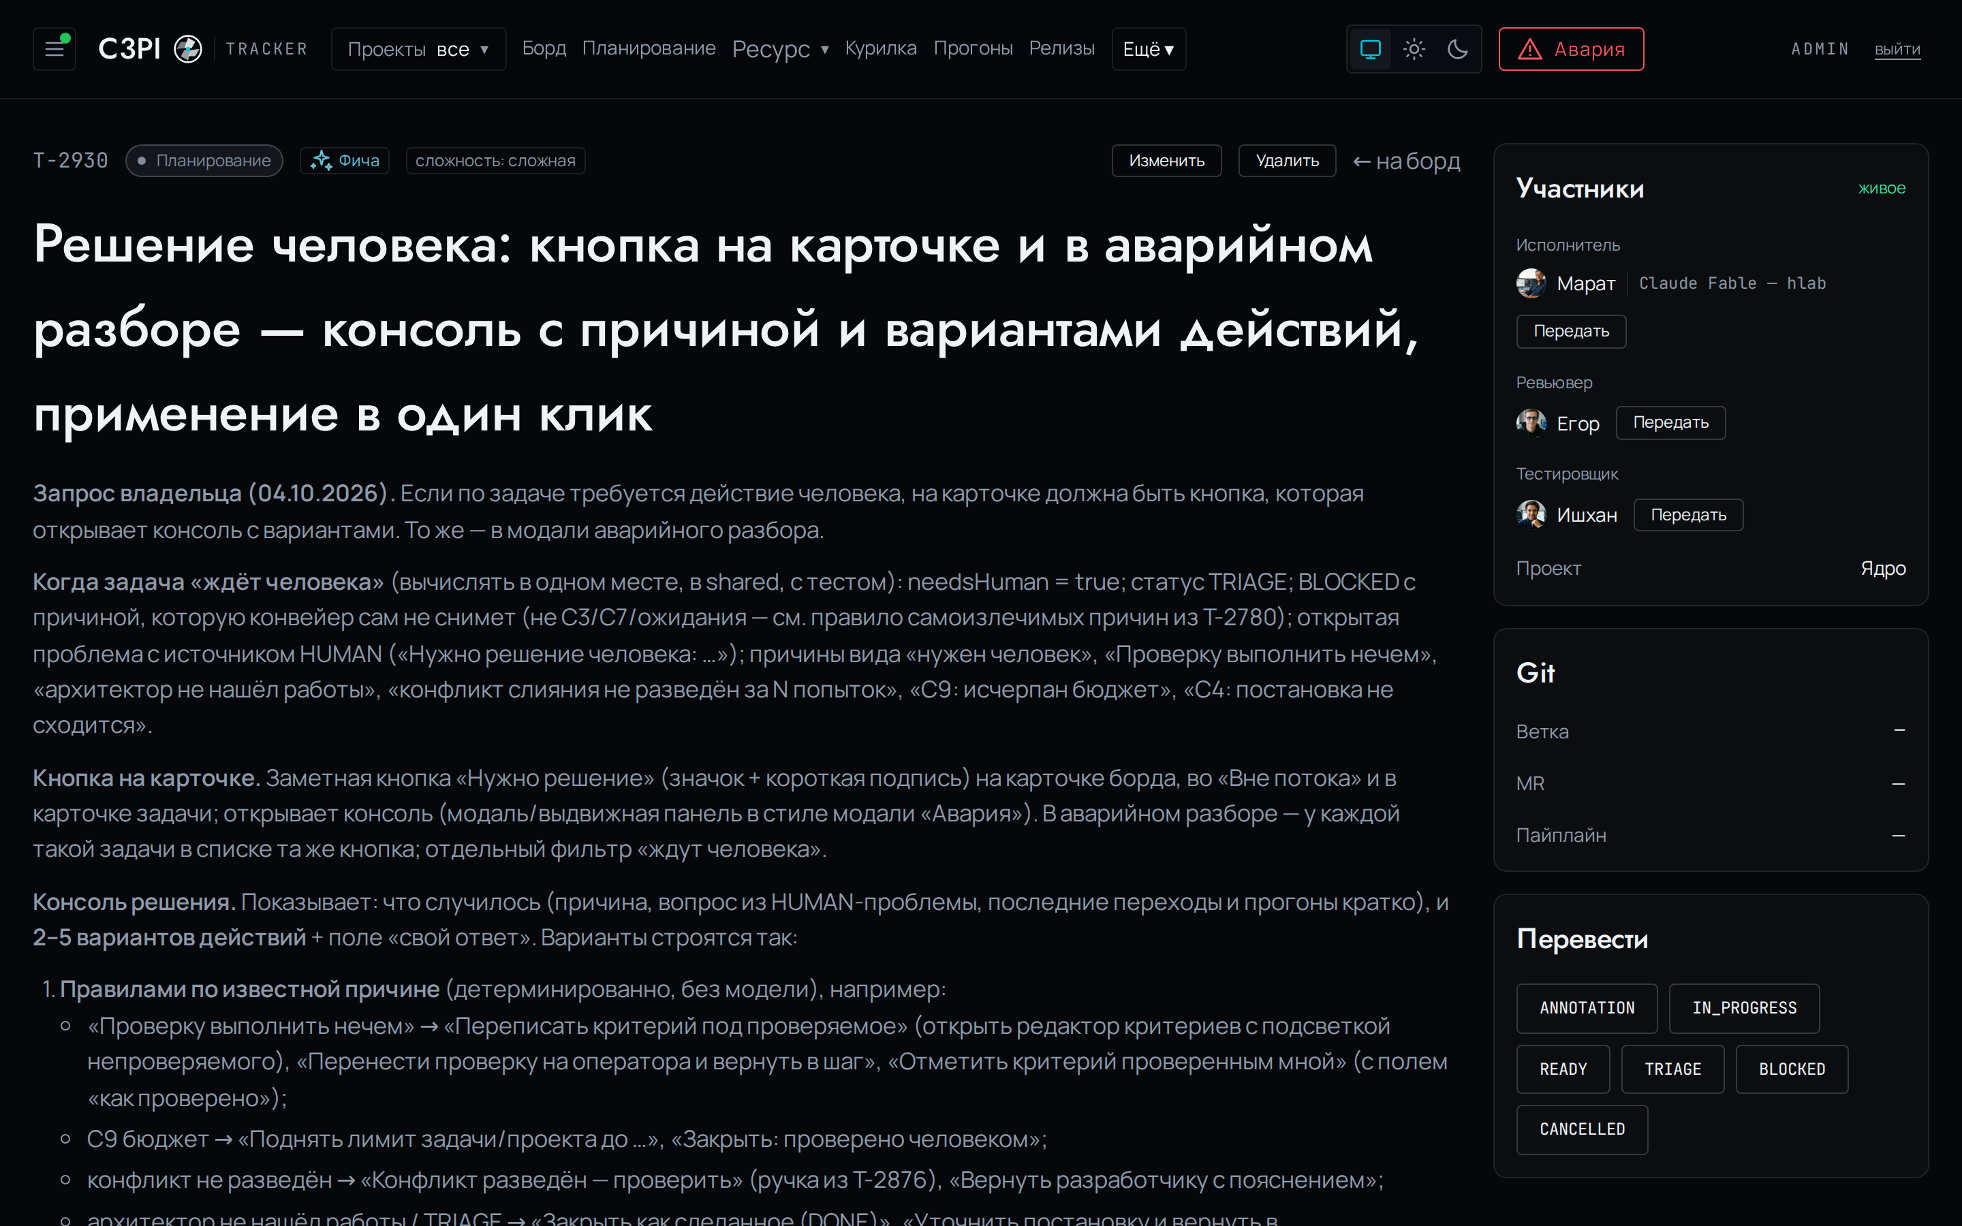The height and width of the screenshot is (1226, 1962).
Task: Click Передать next to Ишхан
Action: (1689, 515)
